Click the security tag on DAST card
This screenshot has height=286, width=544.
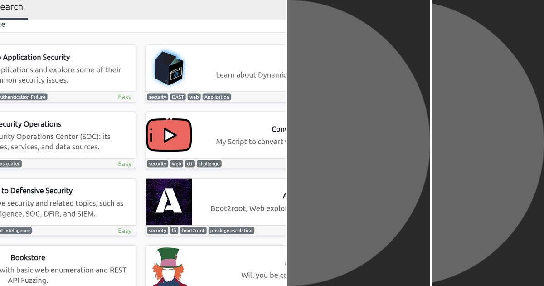click(x=158, y=97)
